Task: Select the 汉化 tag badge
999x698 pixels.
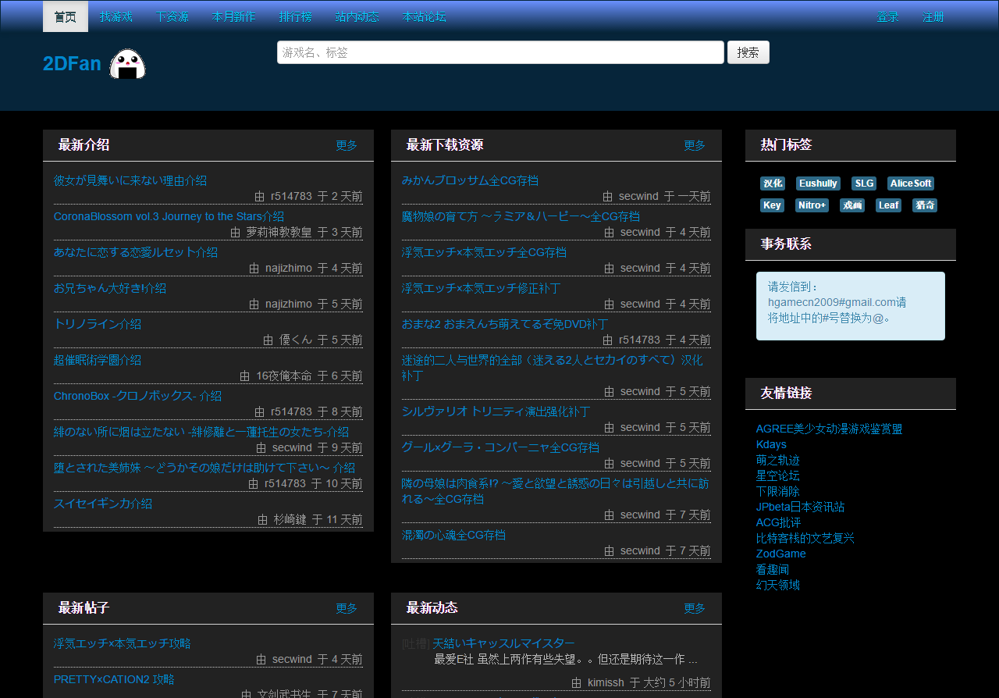Action: click(x=773, y=183)
